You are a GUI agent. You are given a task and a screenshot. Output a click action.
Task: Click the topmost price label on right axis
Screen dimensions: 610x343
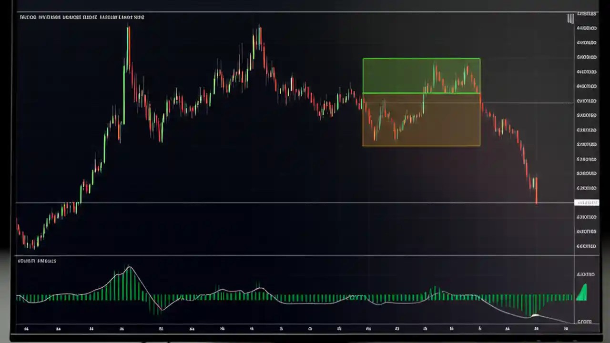click(x=587, y=13)
